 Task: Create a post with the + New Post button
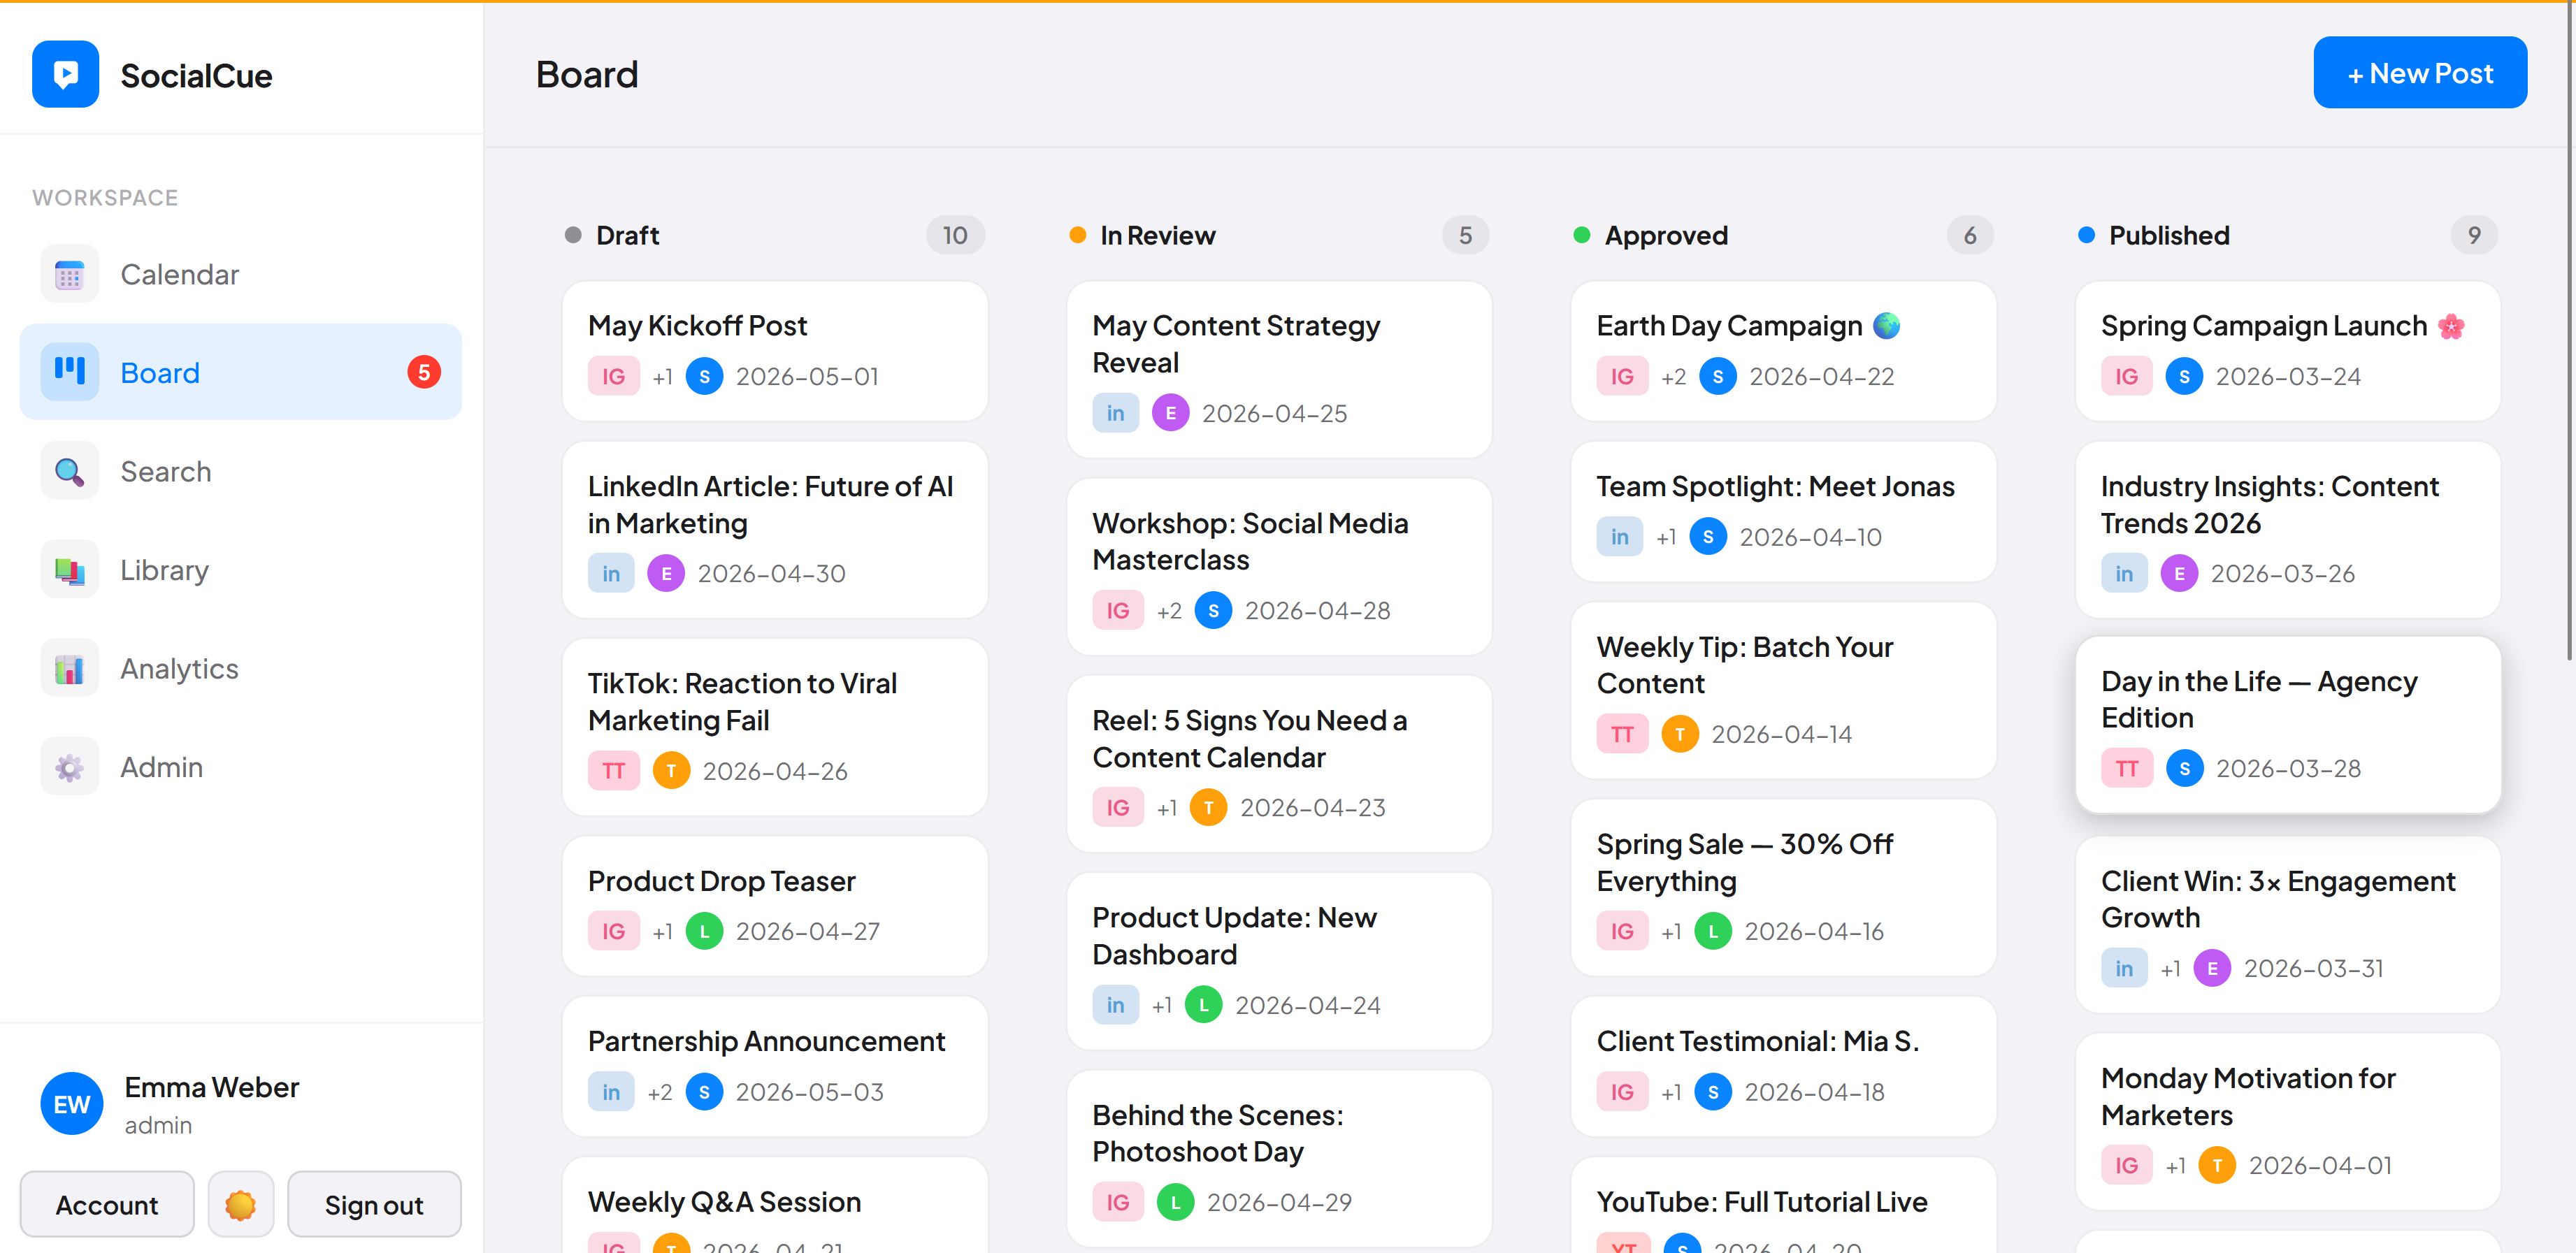[x=2420, y=72]
